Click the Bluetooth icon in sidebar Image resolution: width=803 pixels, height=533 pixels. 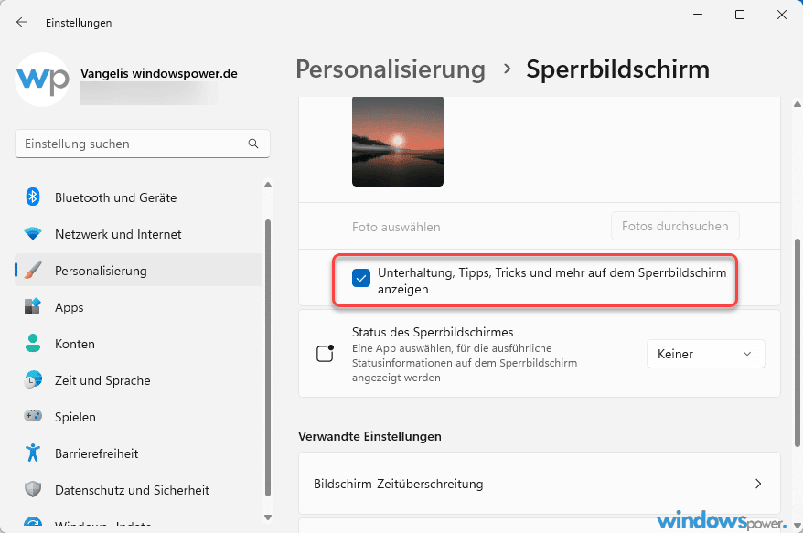33,197
